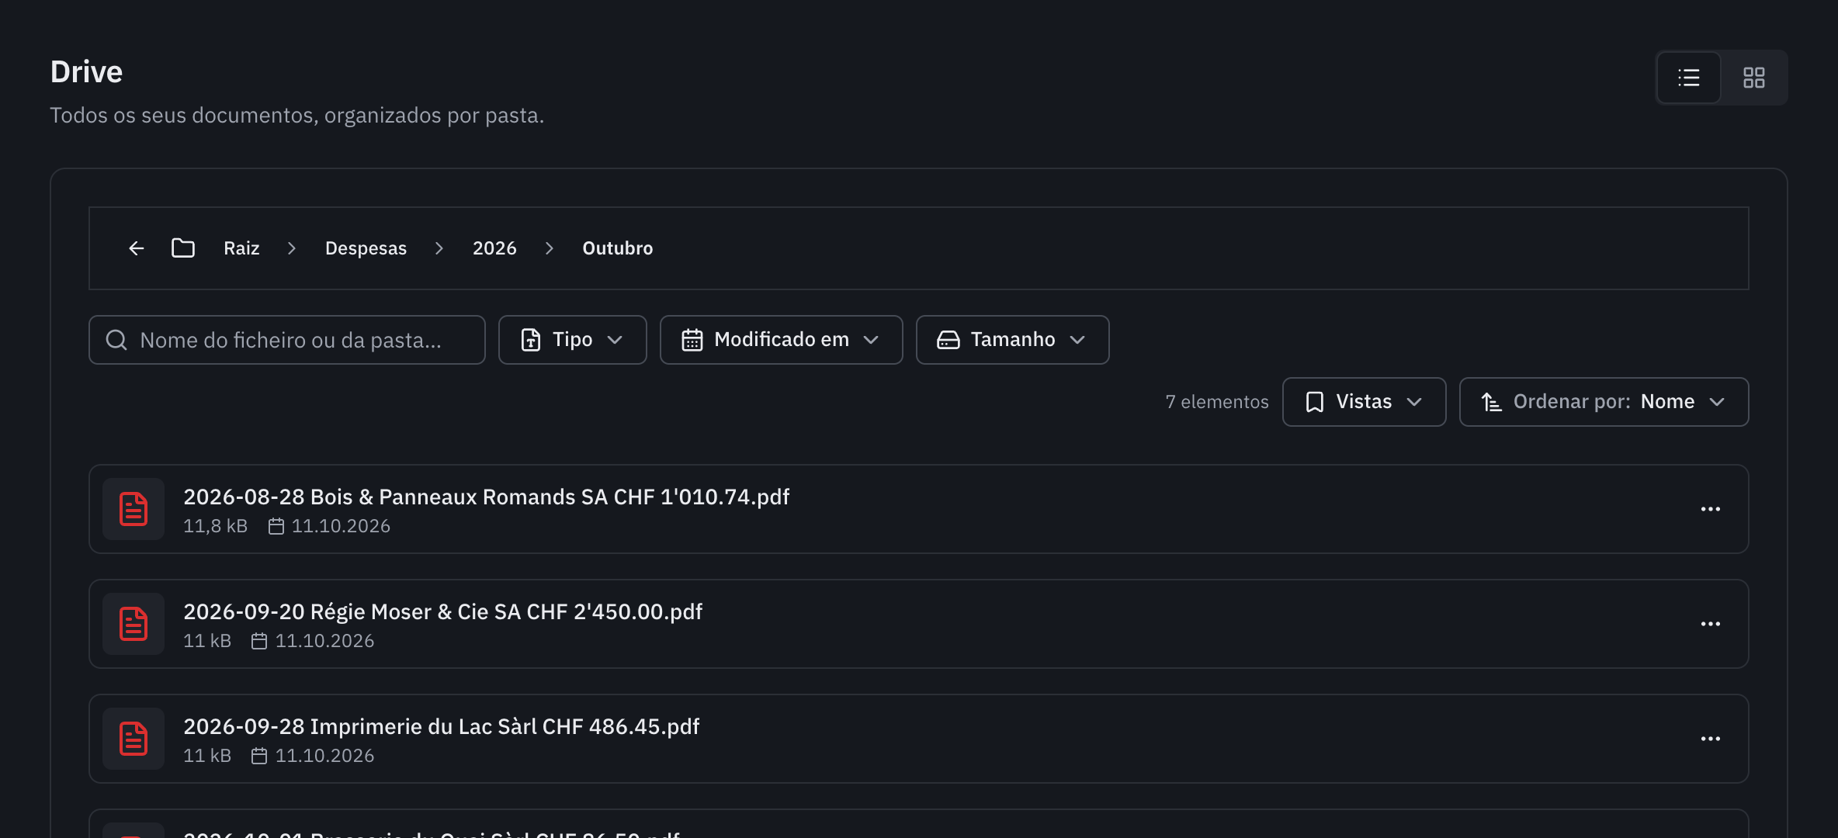Screen dimensions: 1838x838
Task: Switch to grid view layout
Action: pos(1753,78)
